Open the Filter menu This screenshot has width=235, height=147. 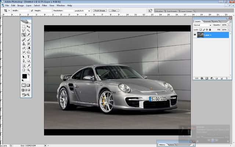(44, 6)
